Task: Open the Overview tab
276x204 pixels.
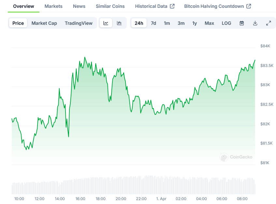Action: (23, 6)
